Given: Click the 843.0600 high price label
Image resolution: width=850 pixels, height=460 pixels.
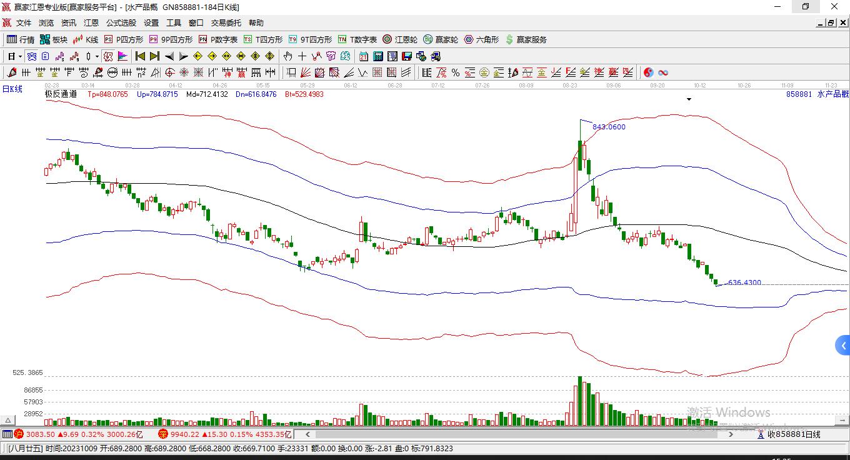Looking at the screenshot, I should click(x=609, y=127).
